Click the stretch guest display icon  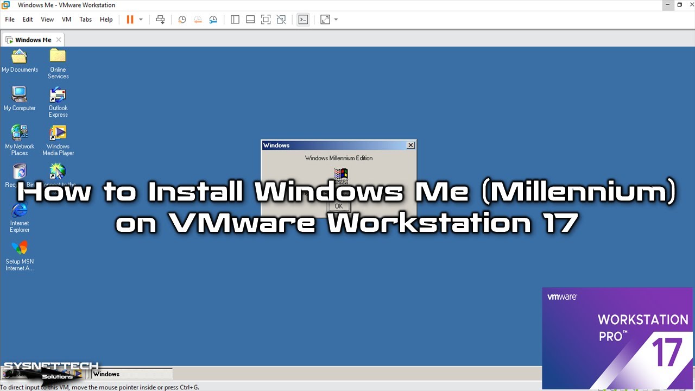tap(325, 20)
